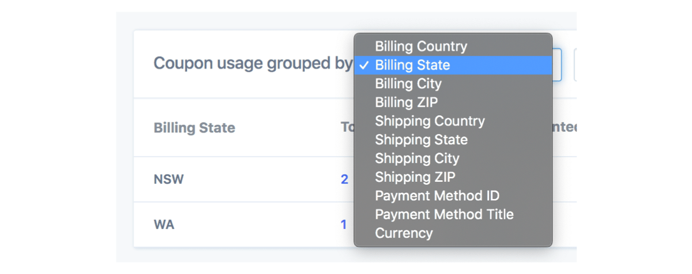The image size is (692, 274).
Task: Open the total count link for NSW
Action: pyautogui.click(x=344, y=179)
